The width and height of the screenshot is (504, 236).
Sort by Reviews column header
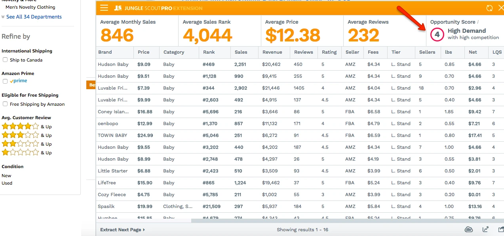tap(303, 52)
